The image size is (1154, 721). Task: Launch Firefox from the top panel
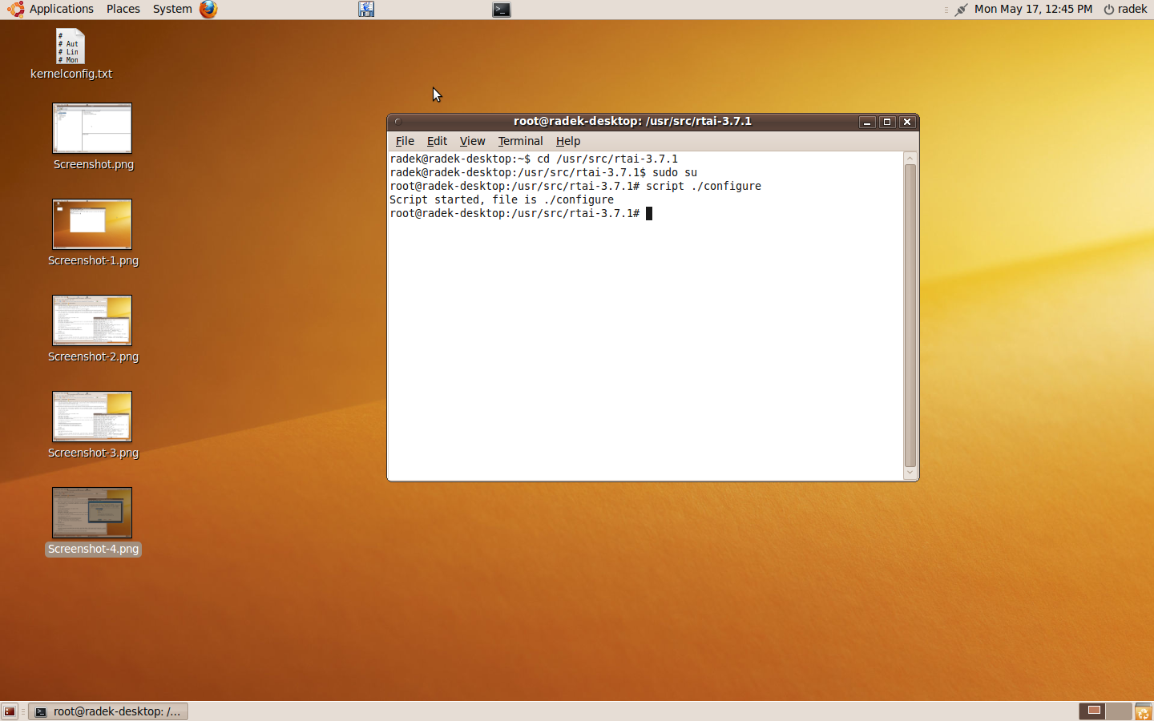point(208,10)
